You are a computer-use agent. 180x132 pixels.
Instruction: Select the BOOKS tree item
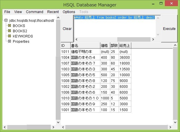click(19, 26)
